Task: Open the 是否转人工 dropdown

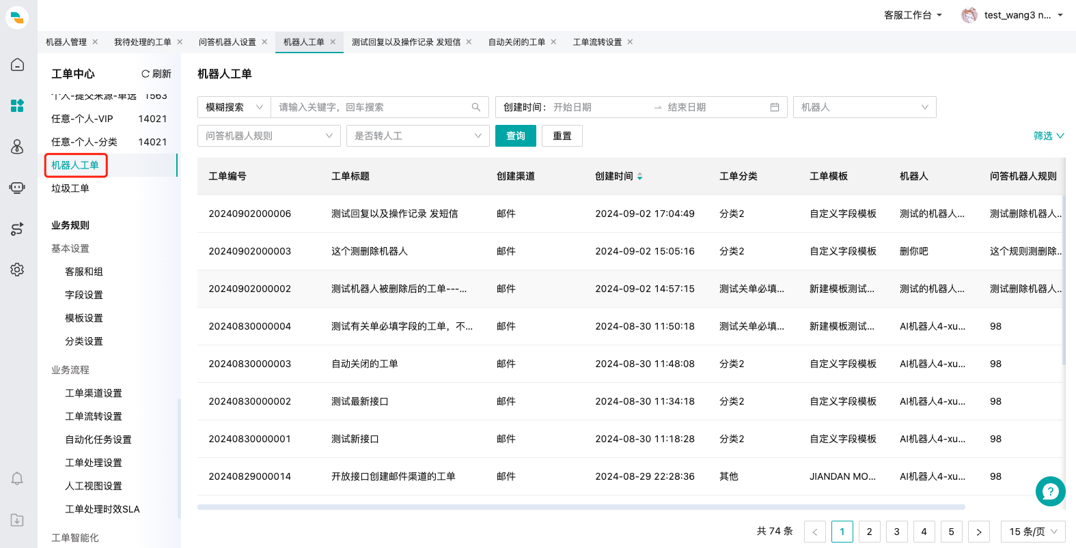Action: [418, 136]
